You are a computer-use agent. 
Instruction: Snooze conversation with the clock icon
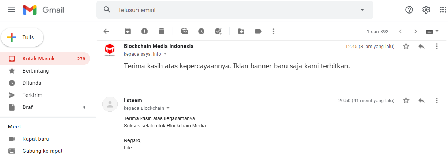pos(201,31)
